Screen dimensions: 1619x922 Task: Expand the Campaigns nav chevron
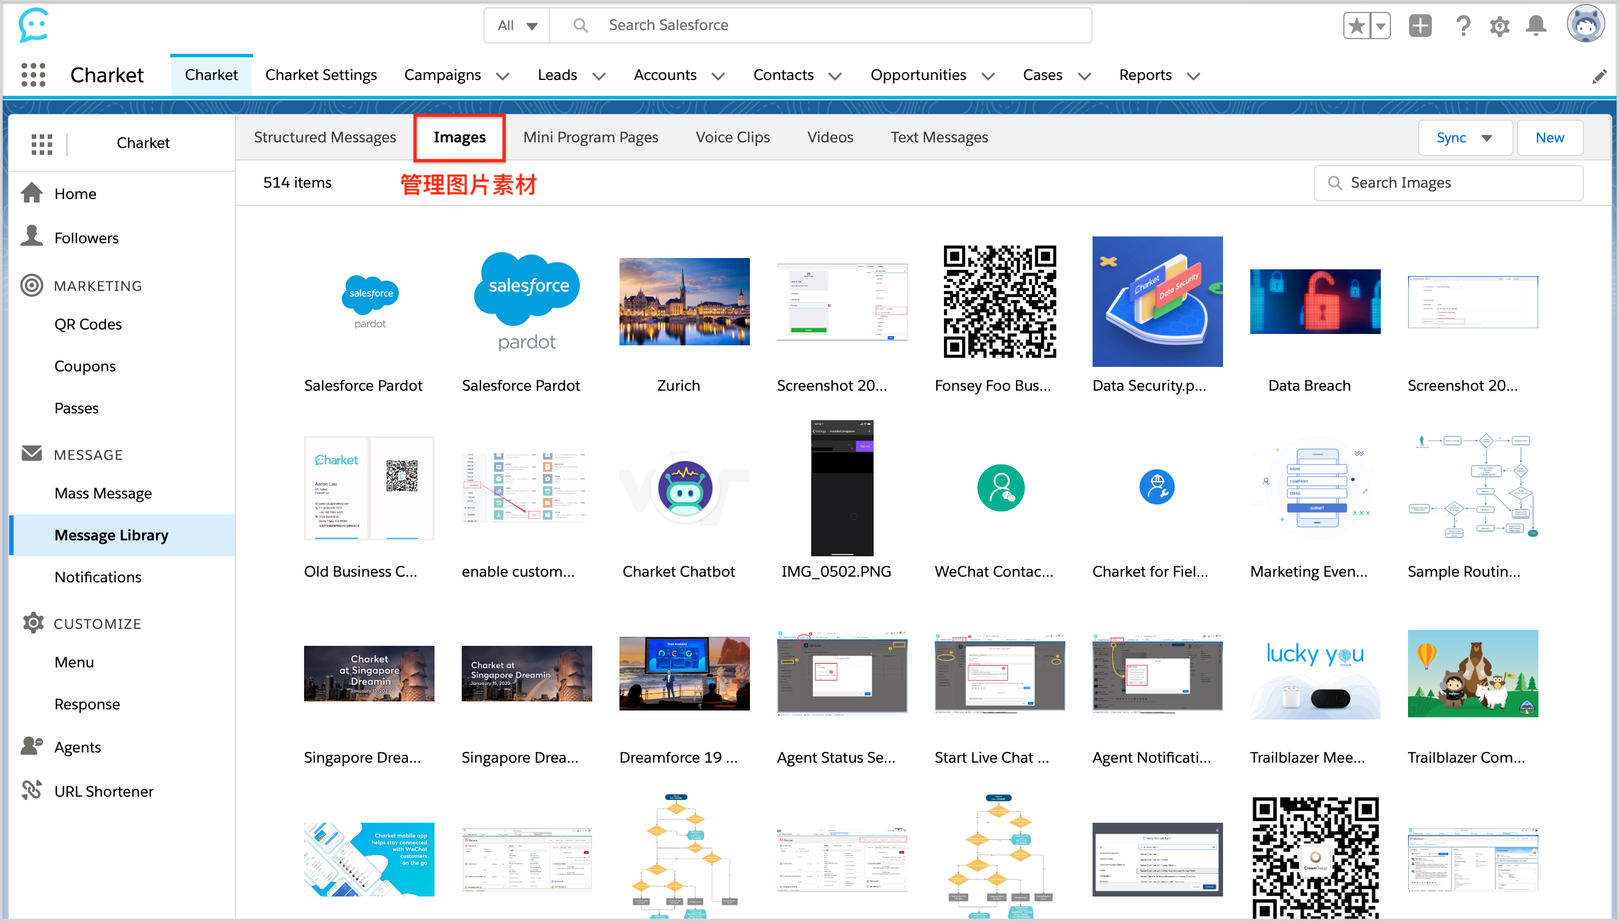[x=503, y=76]
